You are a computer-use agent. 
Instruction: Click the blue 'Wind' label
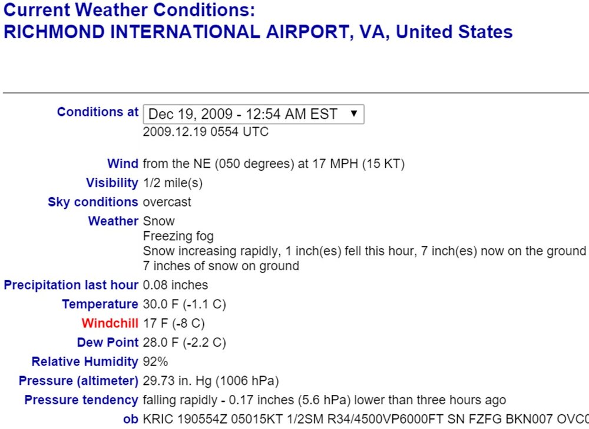tap(123, 164)
